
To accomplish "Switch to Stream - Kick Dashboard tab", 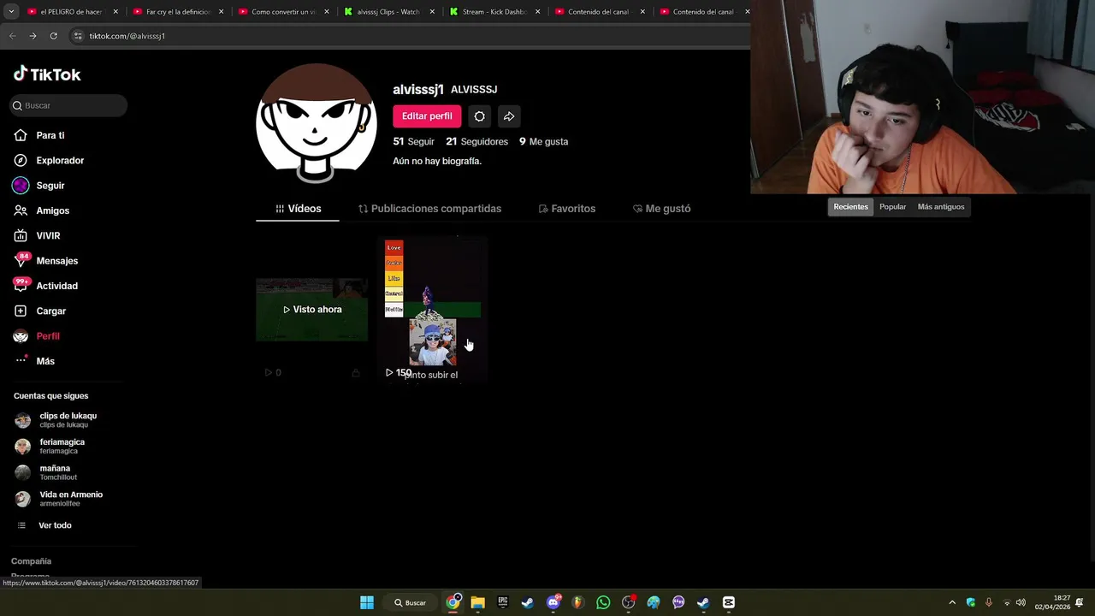I will (x=494, y=12).
